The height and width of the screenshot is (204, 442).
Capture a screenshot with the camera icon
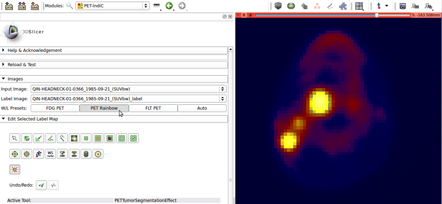coord(403,6)
